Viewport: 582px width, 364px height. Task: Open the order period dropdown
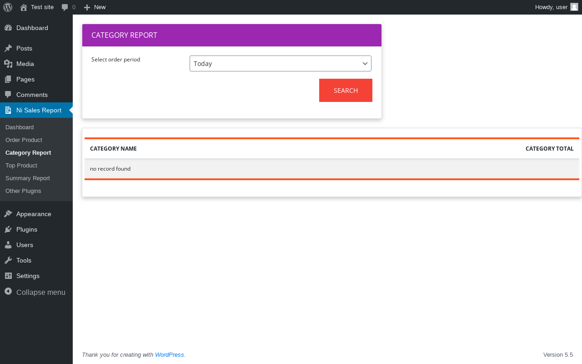[281, 64]
